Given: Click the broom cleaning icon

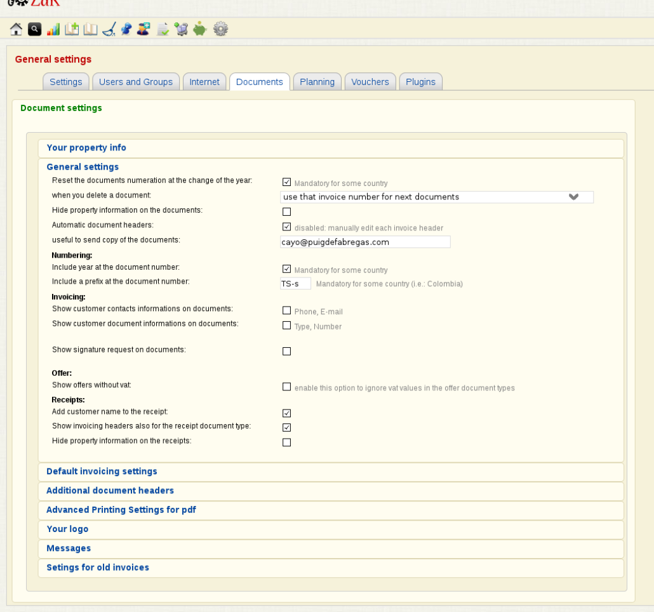Looking at the screenshot, I should 109,29.
